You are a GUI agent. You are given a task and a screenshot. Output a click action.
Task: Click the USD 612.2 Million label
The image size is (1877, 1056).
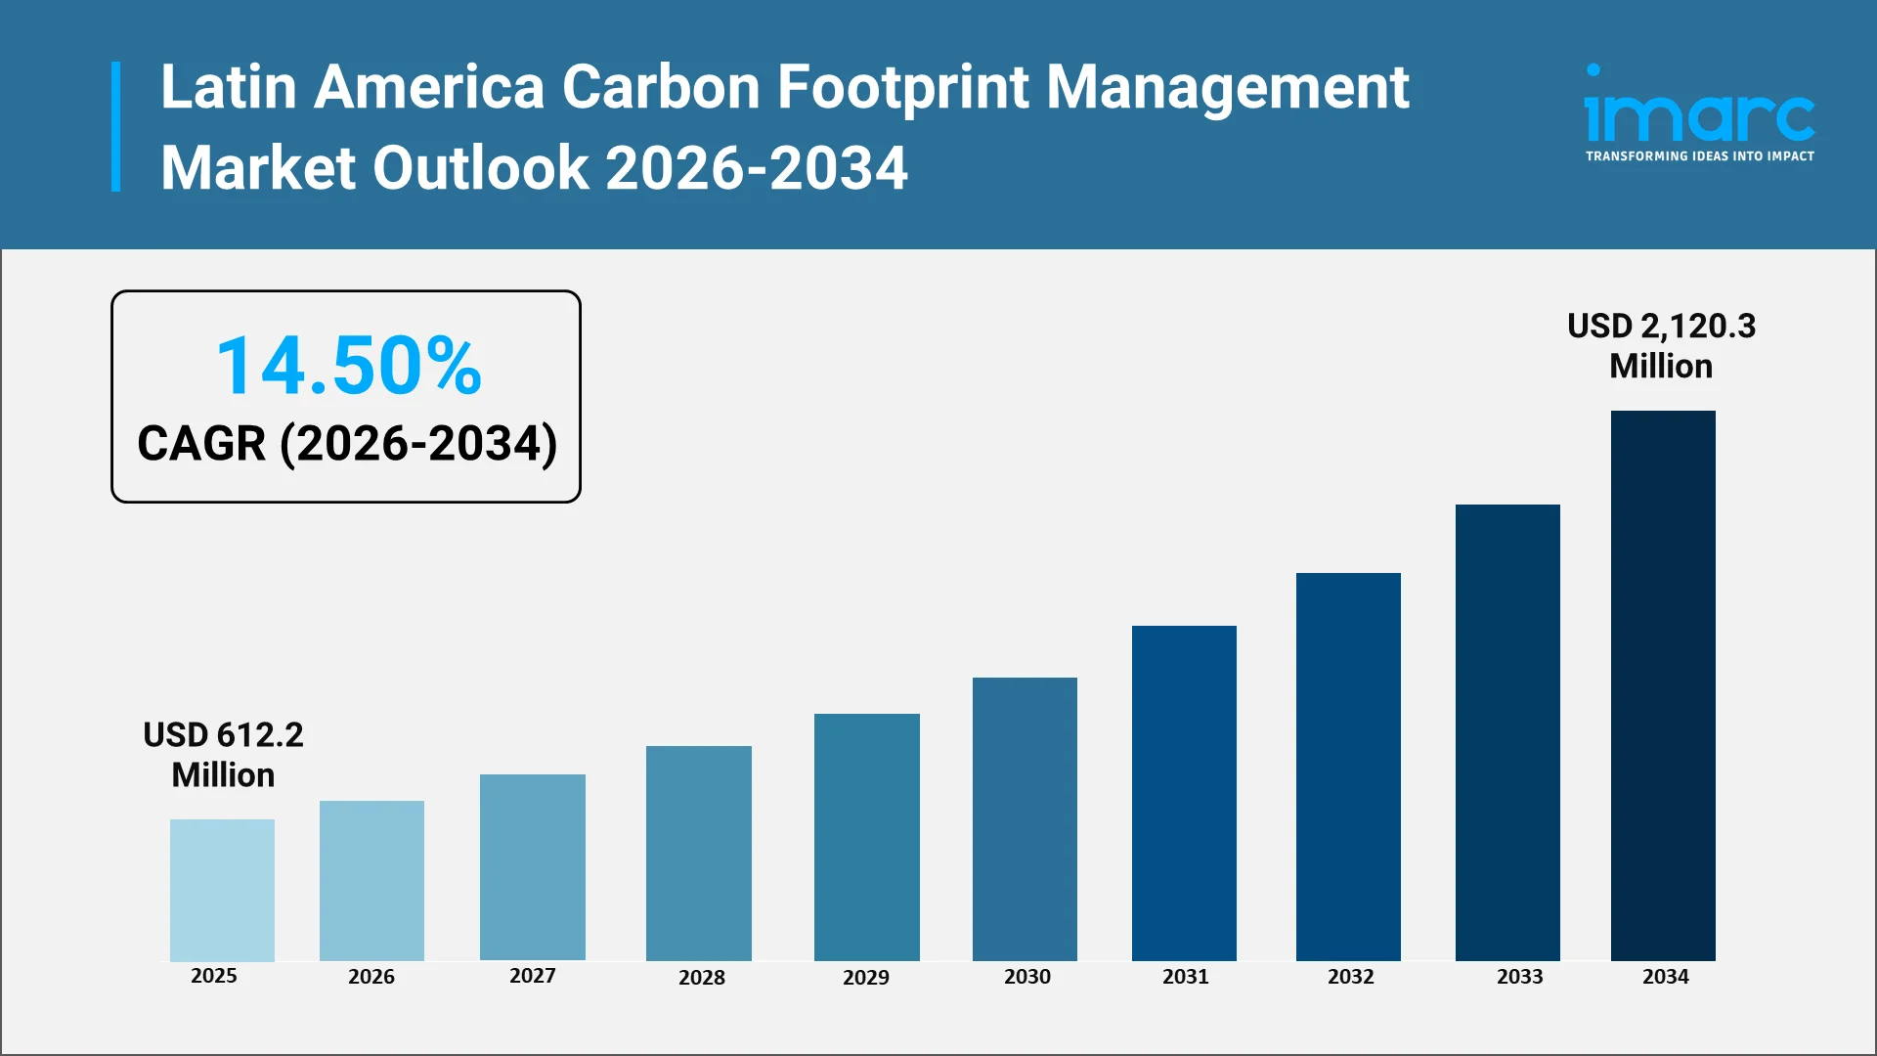point(223,754)
